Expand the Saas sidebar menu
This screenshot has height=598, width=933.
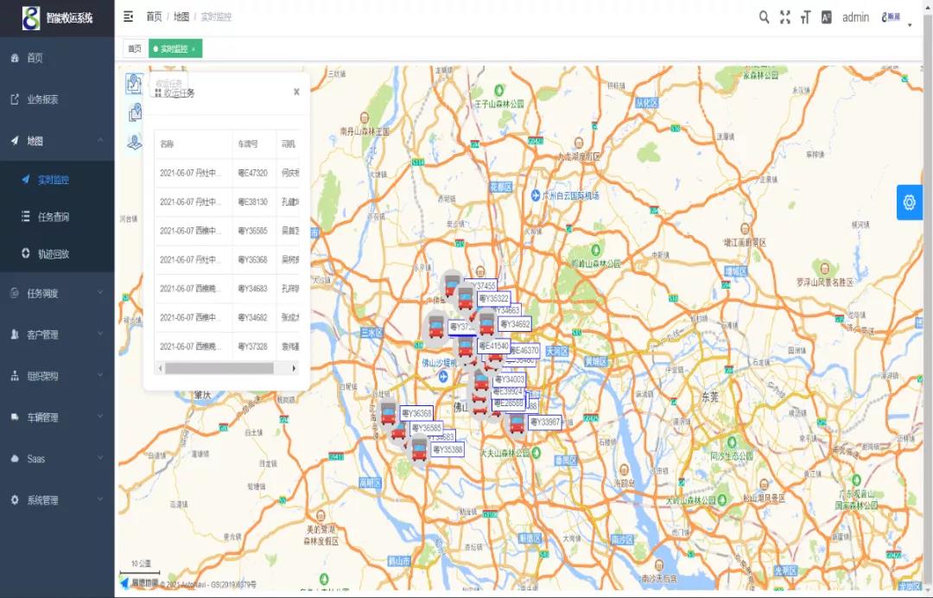57,458
